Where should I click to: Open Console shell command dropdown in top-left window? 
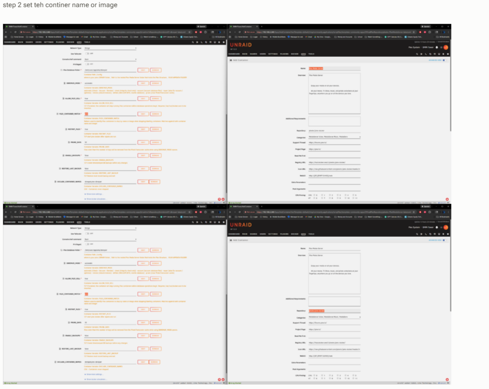[x=110, y=59]
